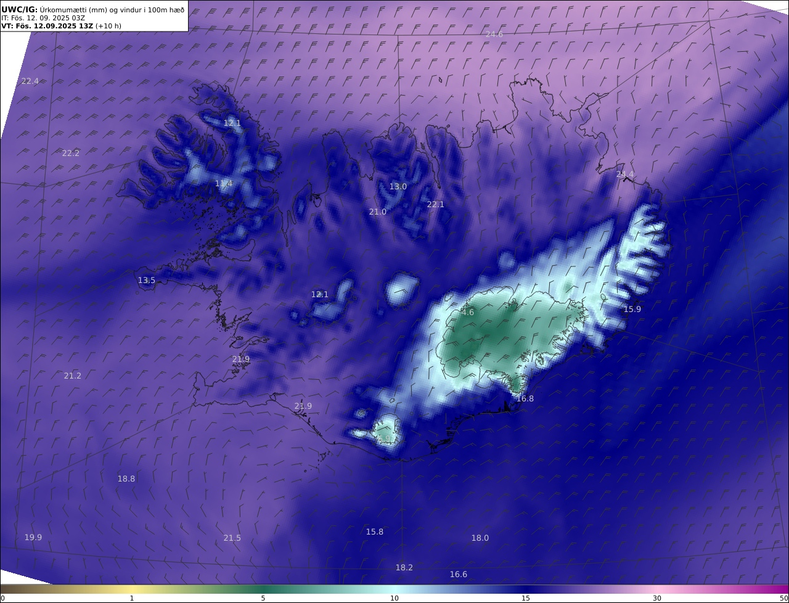The height and width of the screenshot is (603, 789).
Task: Click the 22.2 value label
Action: [71, 154]
